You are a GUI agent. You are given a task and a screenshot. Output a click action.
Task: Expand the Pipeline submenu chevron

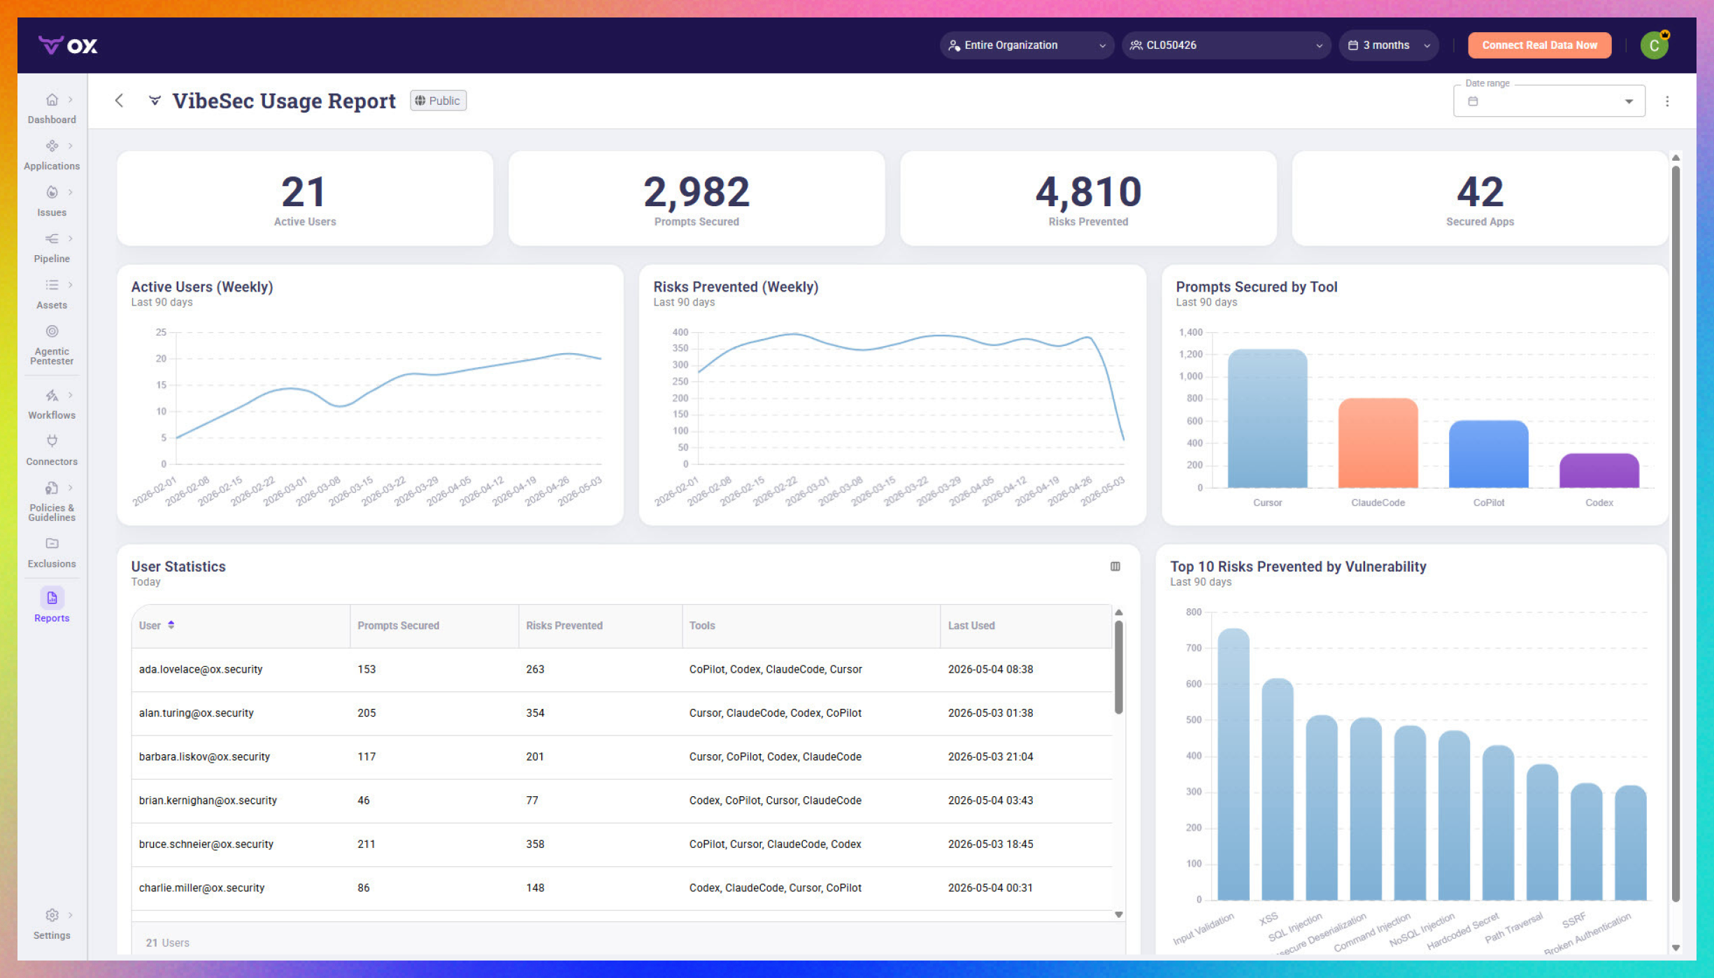(x=71, y=239)
